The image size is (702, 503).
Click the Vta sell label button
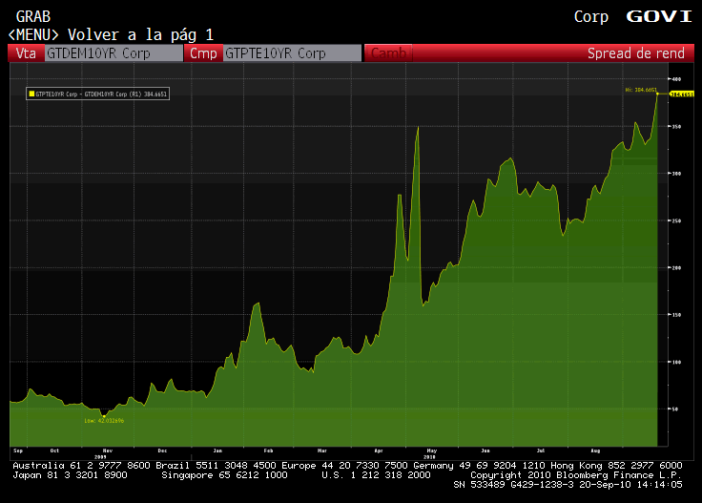(26, 53)
